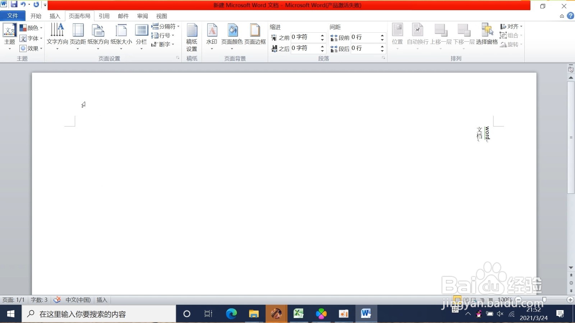The height and width of the screenshot is (323, 575).
Task: Open the File (文件) tab
Action: [13, 16]
